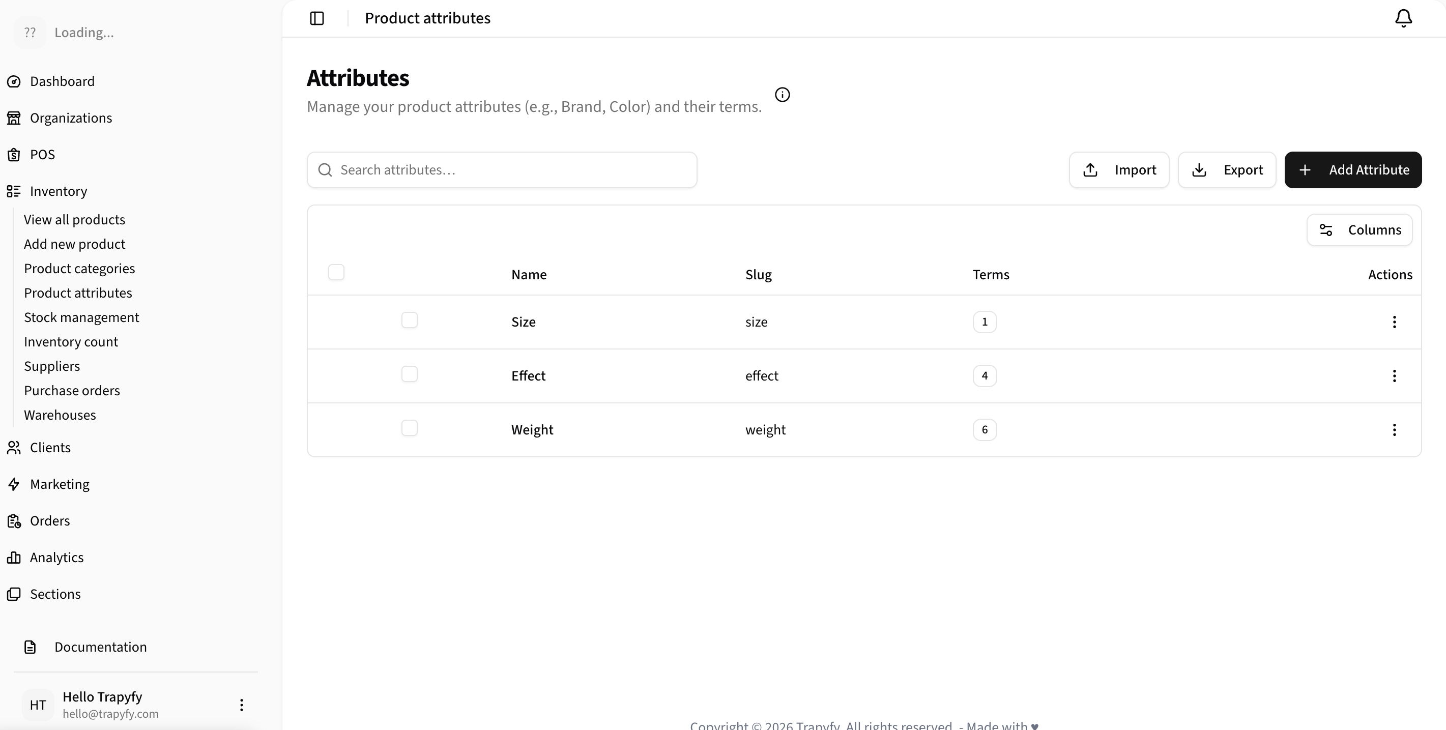Click the Clients people icon
Viewport: 1446px width, 730px height.
[x=14, y=448]
